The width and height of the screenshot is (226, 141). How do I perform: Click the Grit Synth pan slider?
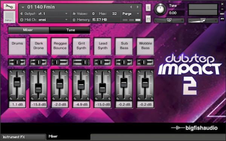81,62
